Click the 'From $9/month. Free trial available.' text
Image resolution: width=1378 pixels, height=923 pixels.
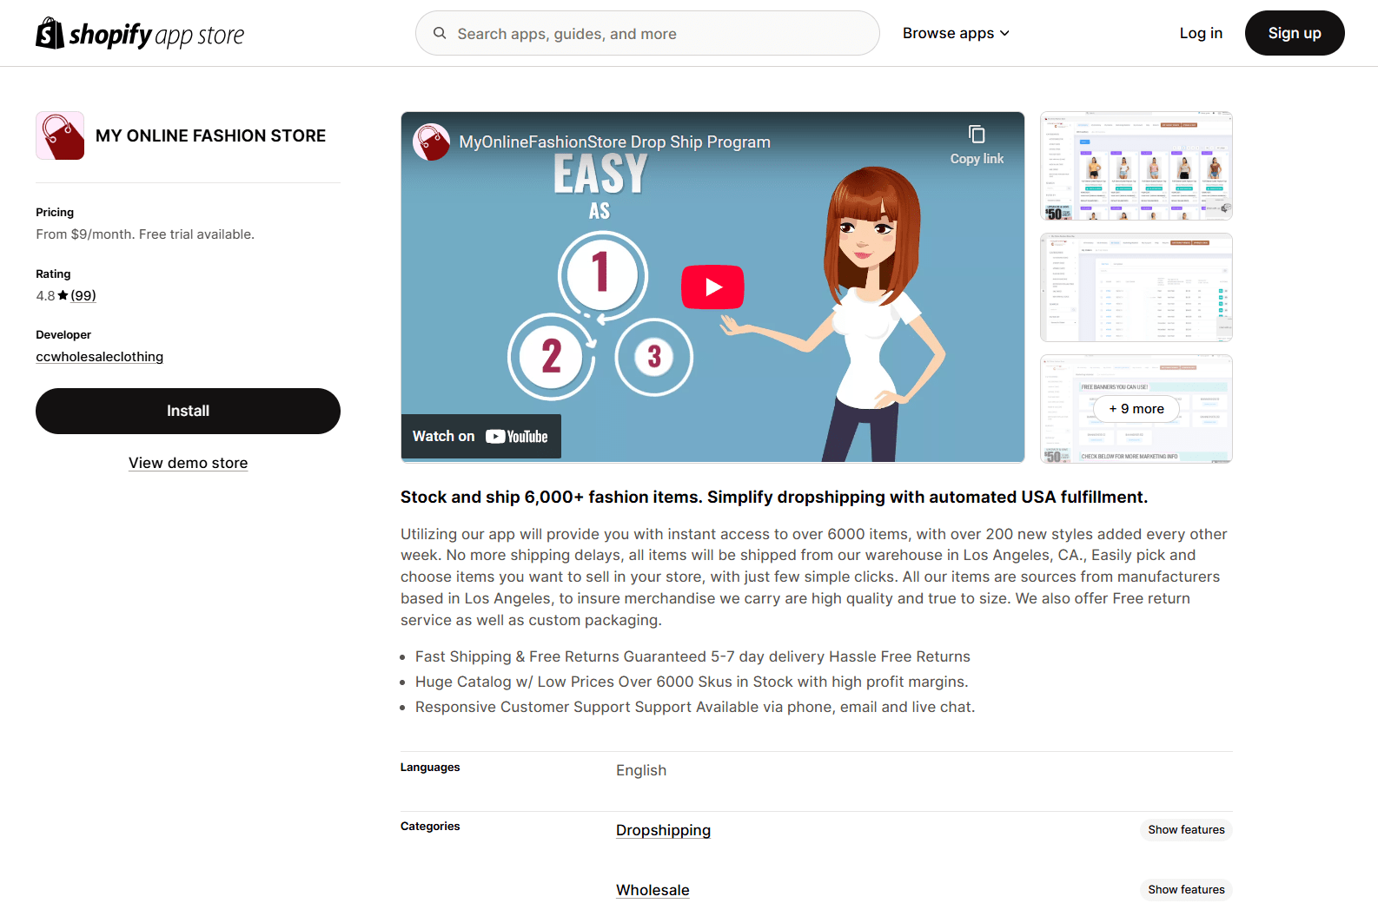click(x=145, y=234)
